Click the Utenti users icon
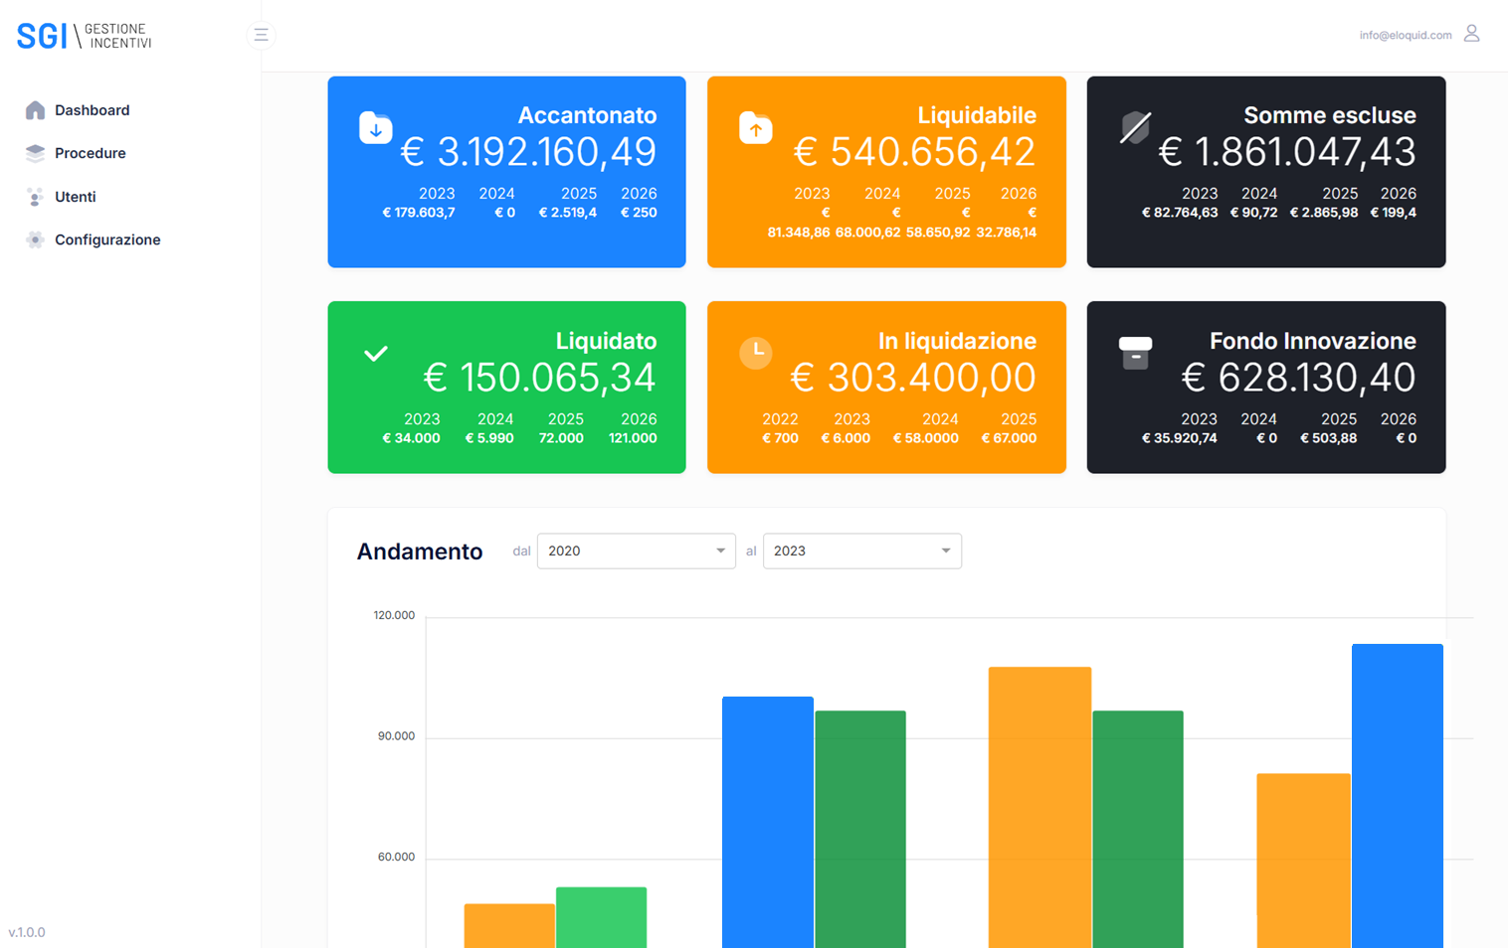This screenshot has width=1508, height=948. tap(34, 196)
